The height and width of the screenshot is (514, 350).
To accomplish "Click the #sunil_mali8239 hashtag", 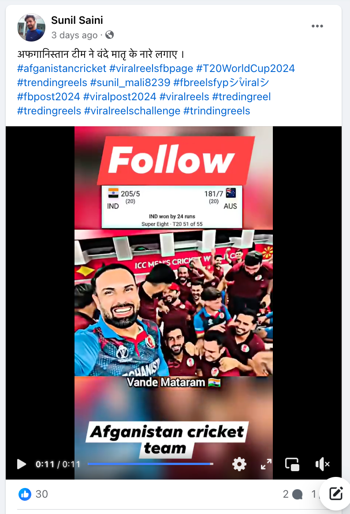I will (x=130, y=83).
